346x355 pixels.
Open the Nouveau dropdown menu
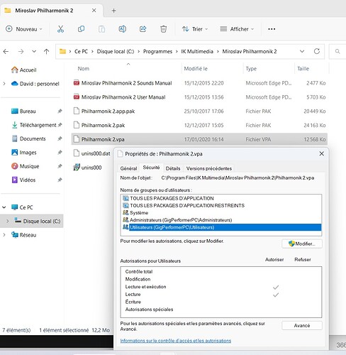24,29
